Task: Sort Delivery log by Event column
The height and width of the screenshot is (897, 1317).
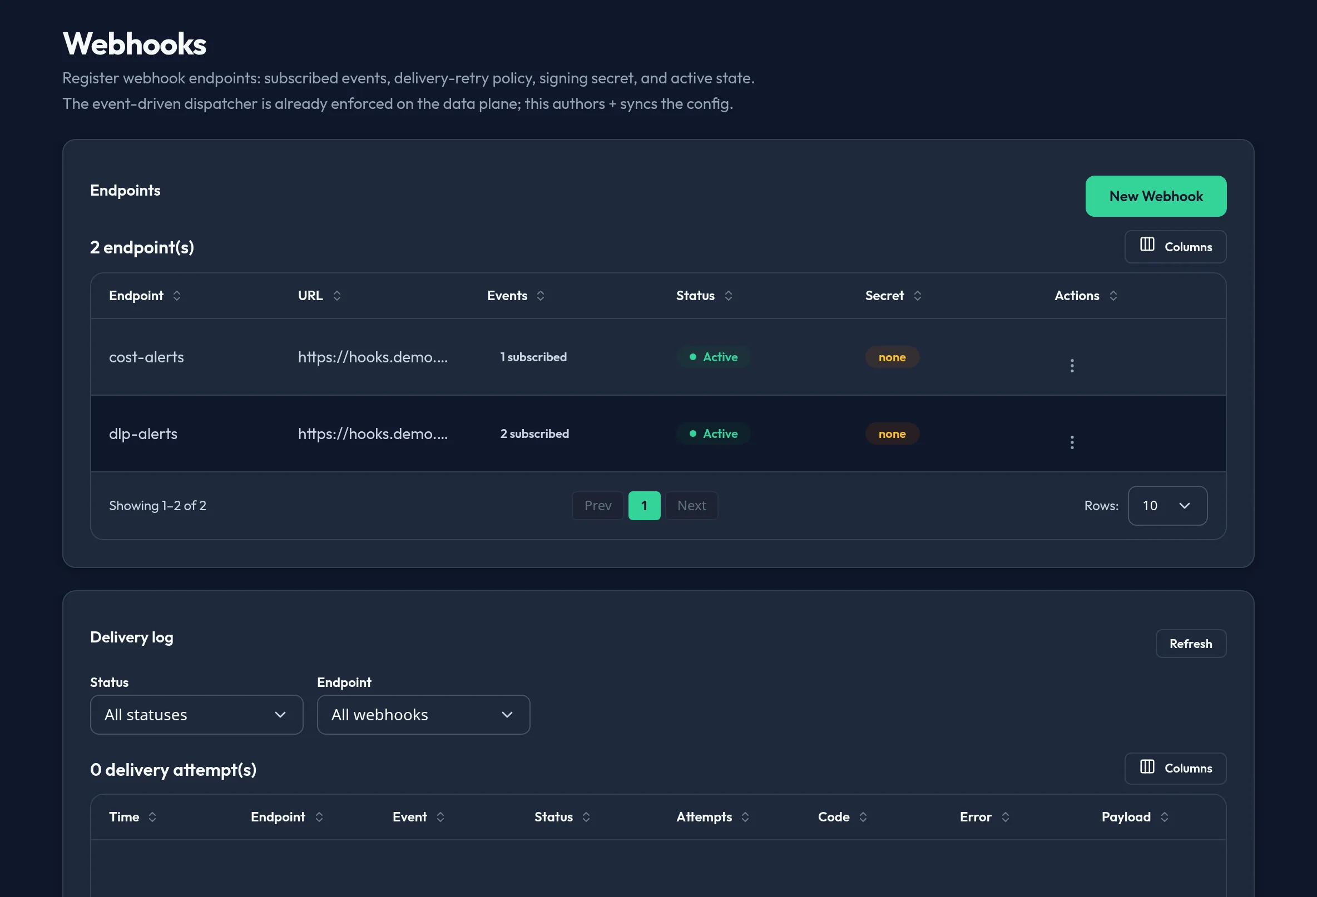Action: coord(418,816)
